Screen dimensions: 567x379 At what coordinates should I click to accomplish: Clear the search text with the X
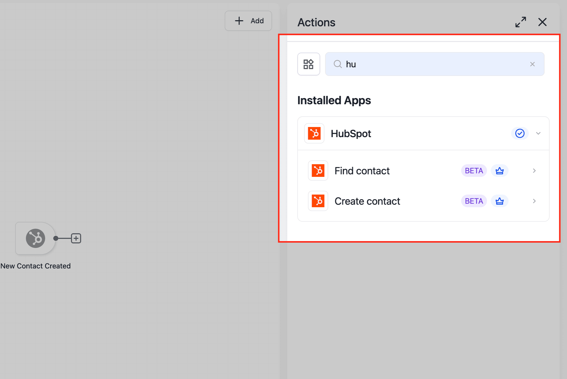coord(532,64)
